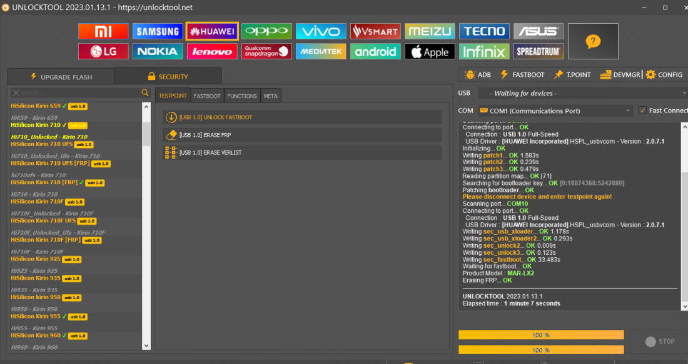Open the CONFIG settings
The image size is (688, 364).
tap(664, 75)
